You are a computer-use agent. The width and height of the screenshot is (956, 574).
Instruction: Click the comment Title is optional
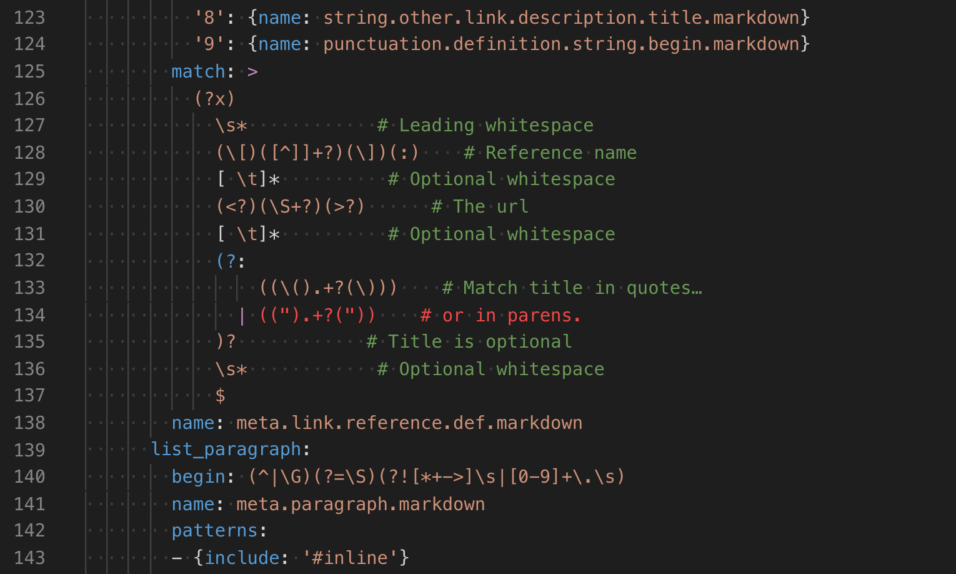tap(469, 341)
